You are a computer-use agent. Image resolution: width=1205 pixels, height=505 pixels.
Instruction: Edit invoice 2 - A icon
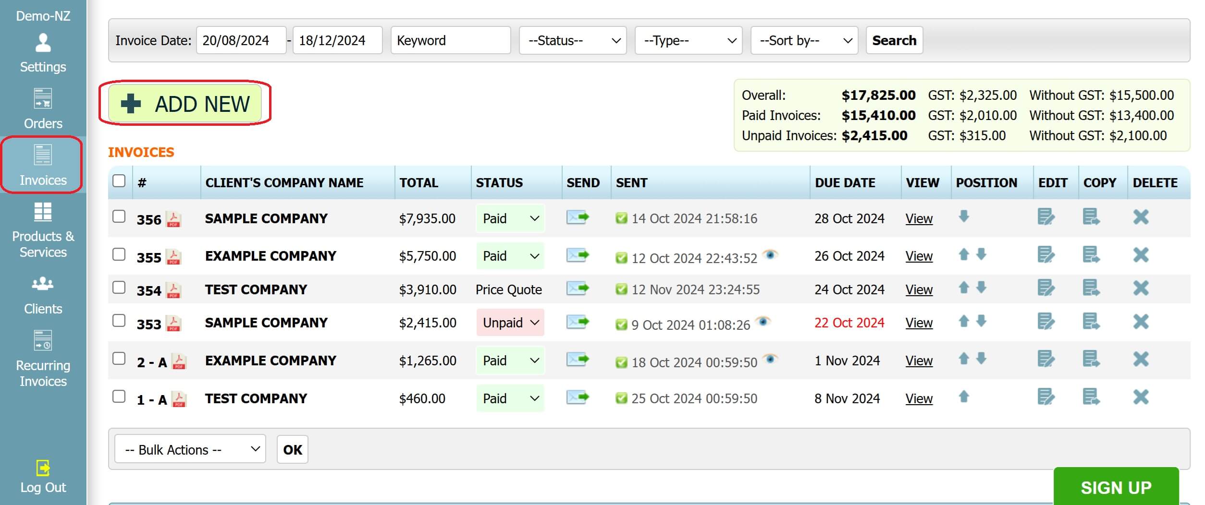click(x=1045, y=359)
